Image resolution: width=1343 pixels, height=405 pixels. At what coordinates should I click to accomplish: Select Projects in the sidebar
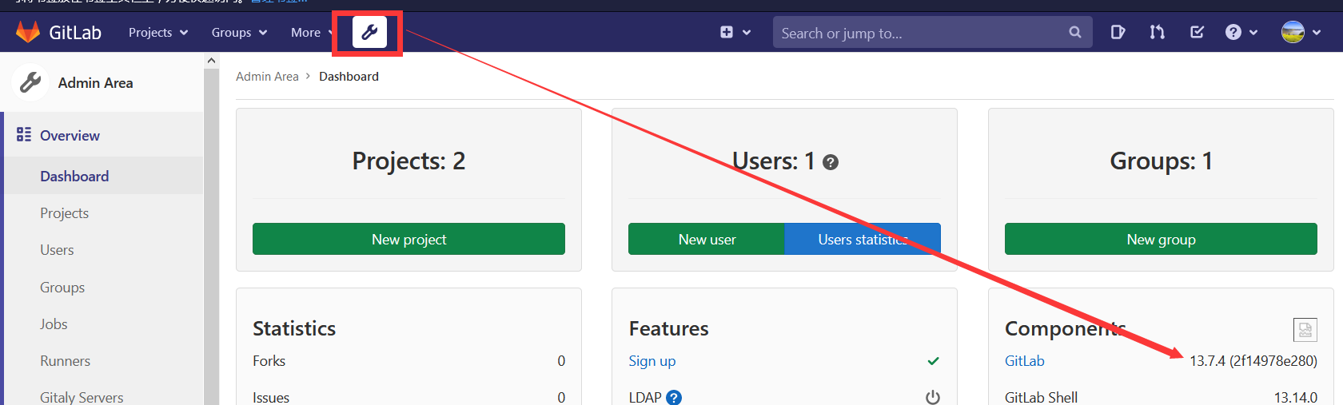click(x=64, y=213)
